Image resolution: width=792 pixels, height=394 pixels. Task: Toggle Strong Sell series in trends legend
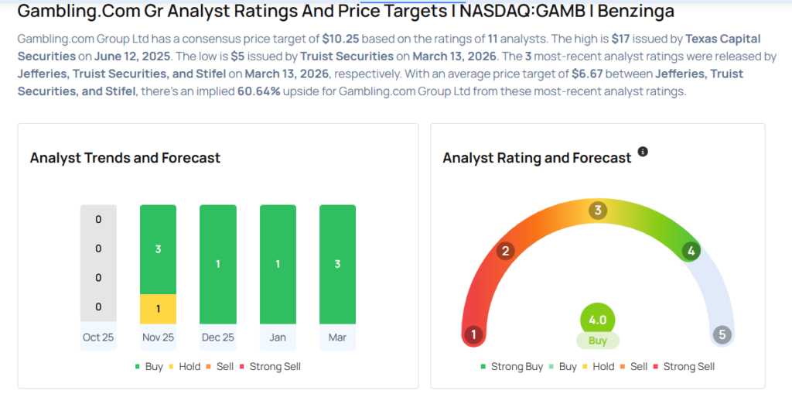click(270, 366)
